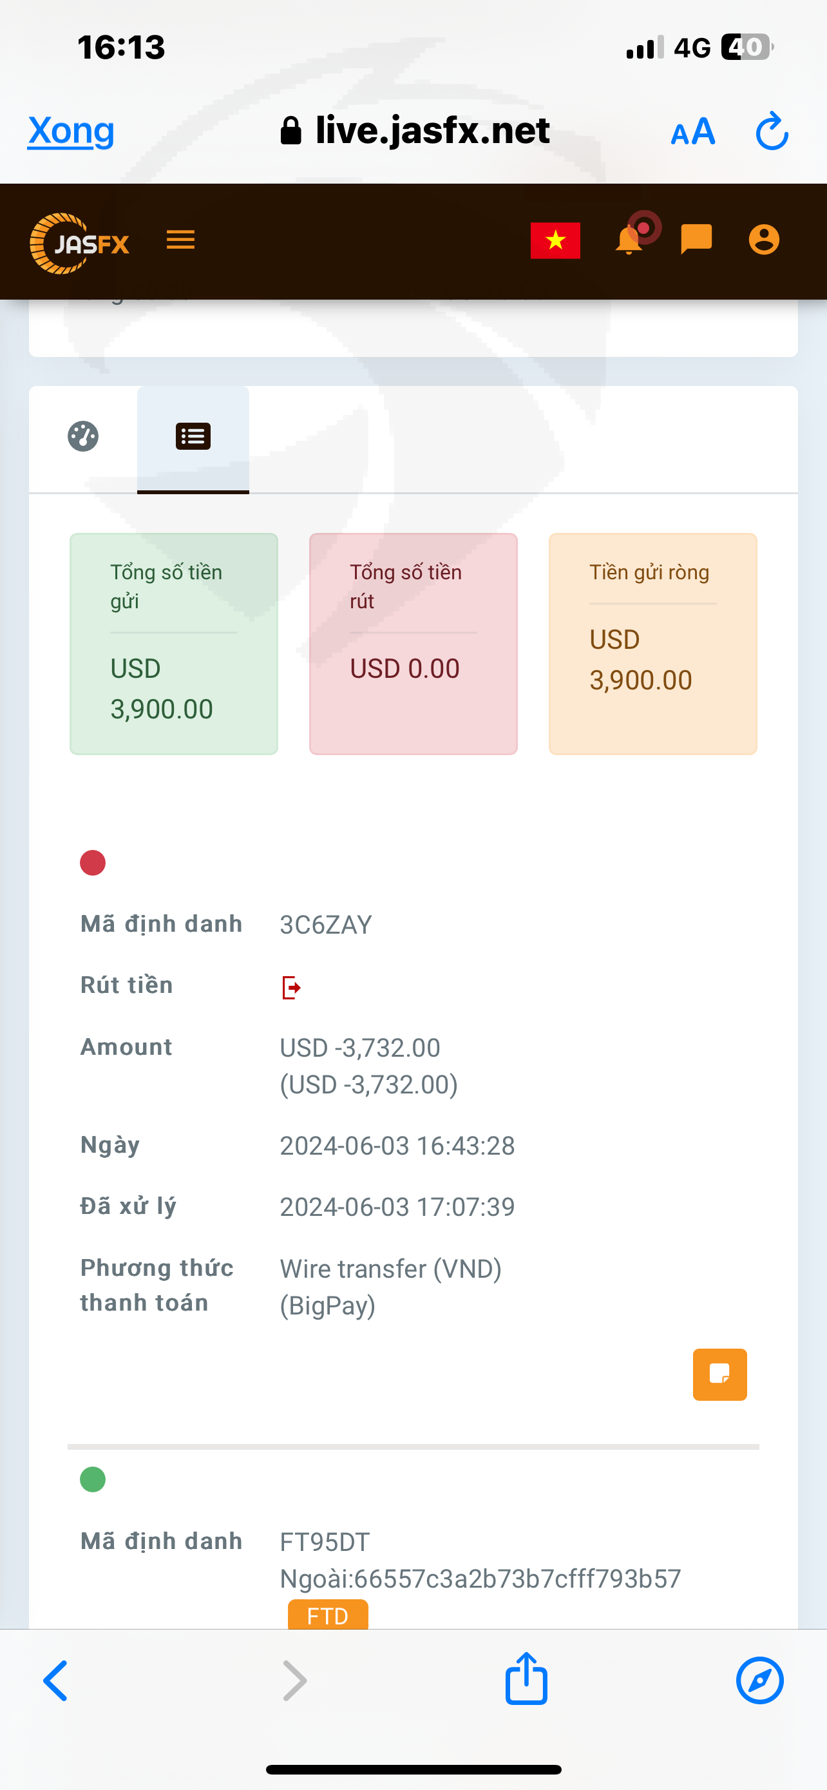Open page in Safari compass icon

coord(759,1680)
